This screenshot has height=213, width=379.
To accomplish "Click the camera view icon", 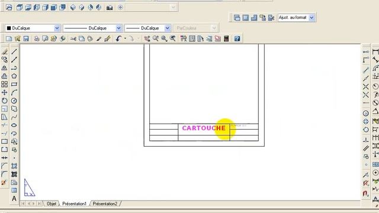I will tap(110, 8).
